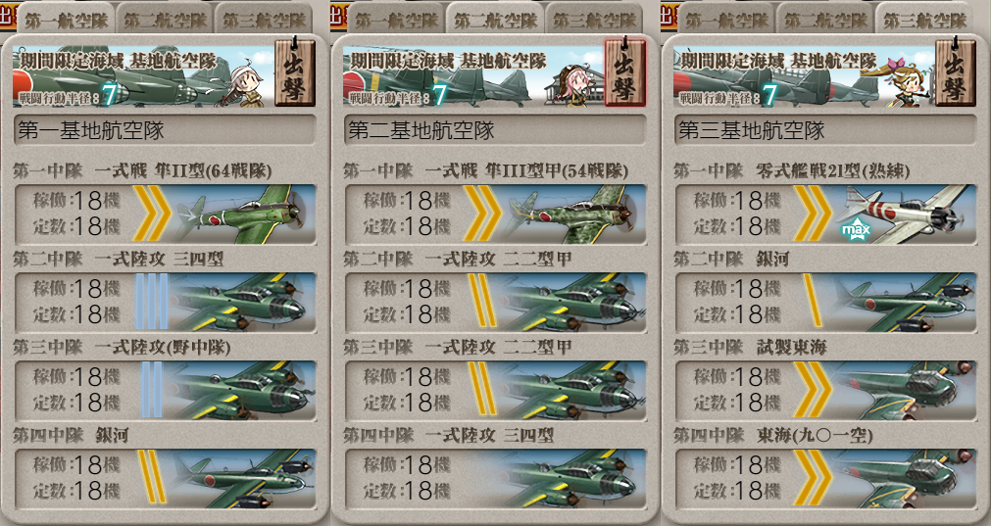Select the 試製東海 aircraft icon
Screen dimensions: 991x526
point(904,390)
